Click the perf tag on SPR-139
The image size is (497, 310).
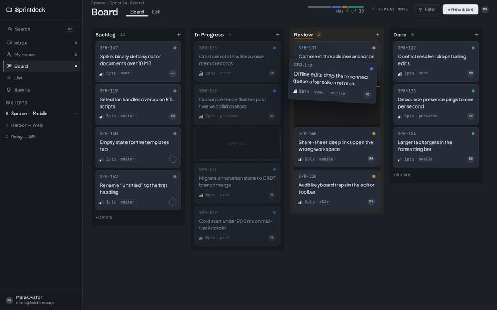point(224,238)
